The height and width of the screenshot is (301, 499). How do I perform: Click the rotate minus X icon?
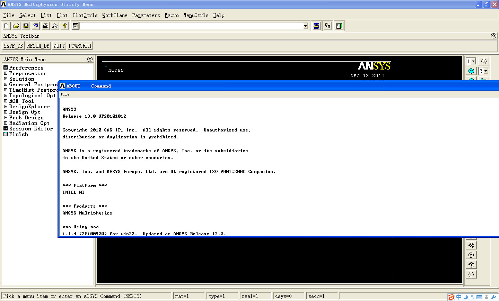471,245
